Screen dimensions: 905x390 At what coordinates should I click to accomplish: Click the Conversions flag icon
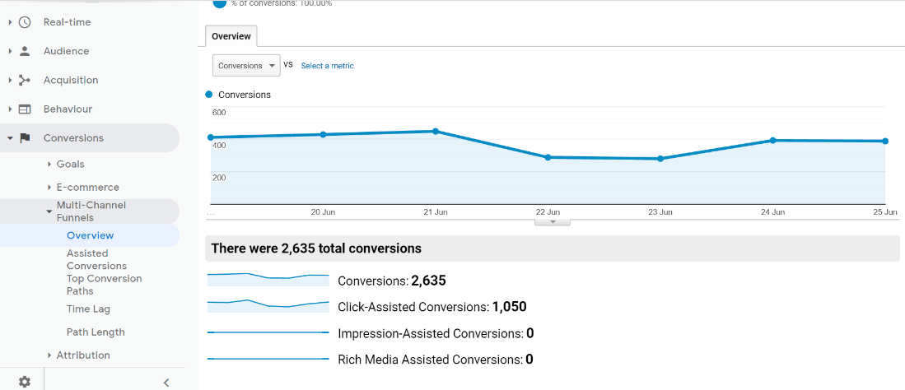[x=25, y=138]
